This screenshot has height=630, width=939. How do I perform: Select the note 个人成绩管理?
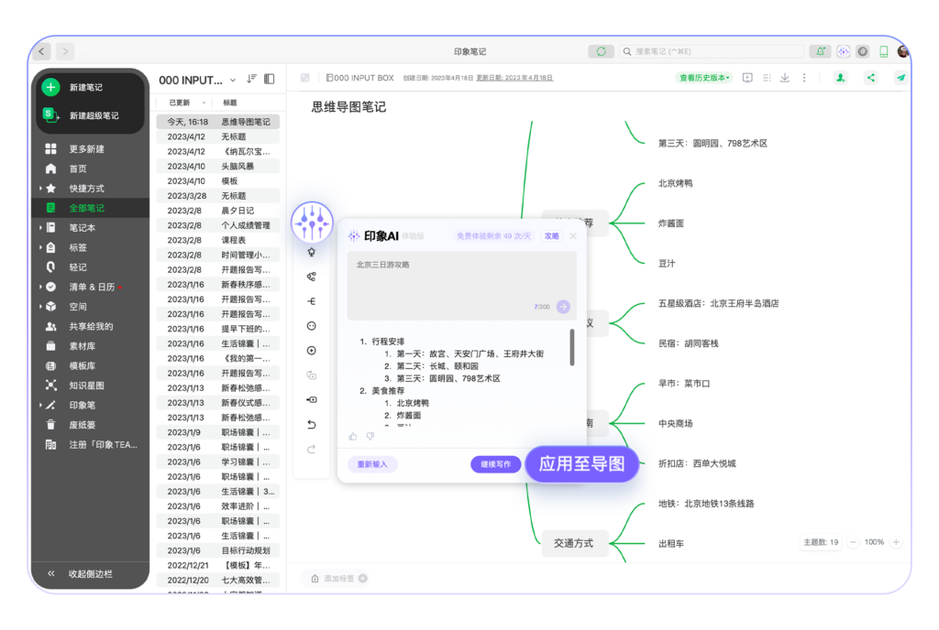[218, 225]
